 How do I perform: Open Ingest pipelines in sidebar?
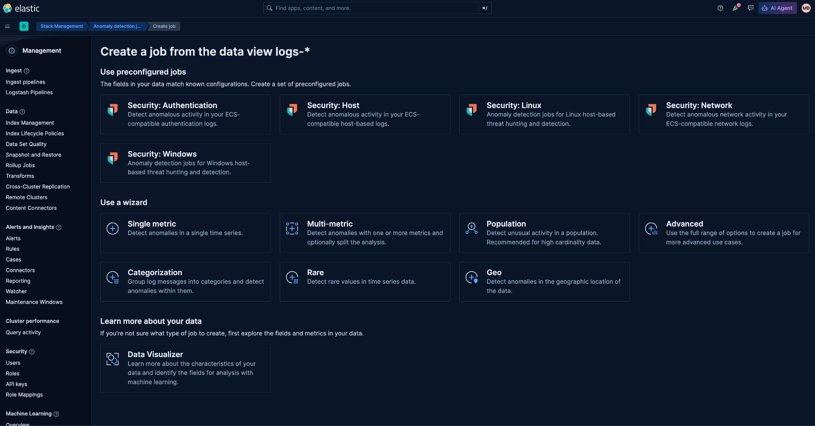point(25,82)
